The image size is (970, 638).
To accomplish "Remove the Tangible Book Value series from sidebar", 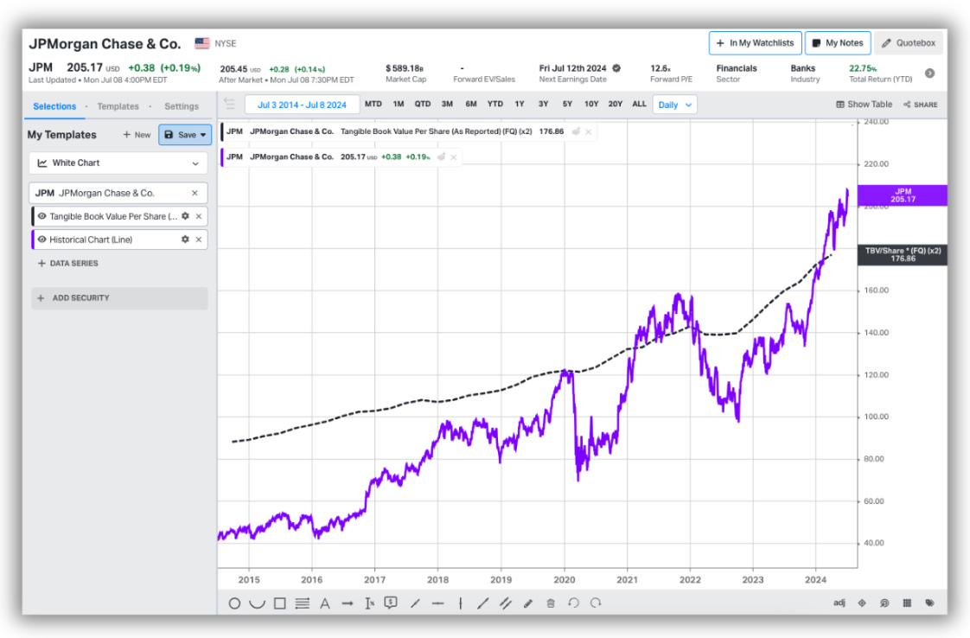I will point(199,216).
